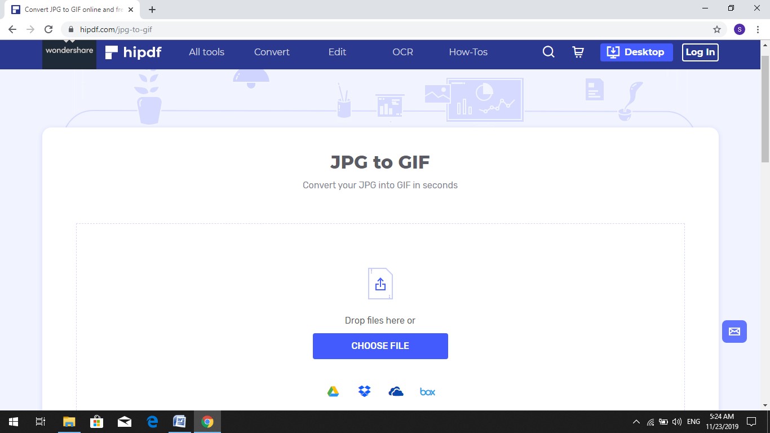Open the All tools menu
The image size is (770, 433).
point(206,52)
